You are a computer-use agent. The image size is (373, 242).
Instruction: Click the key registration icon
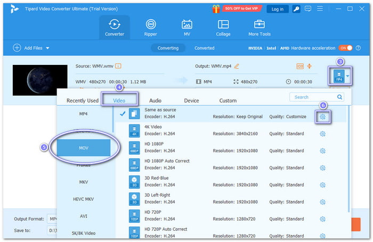[x=296, y=9]
